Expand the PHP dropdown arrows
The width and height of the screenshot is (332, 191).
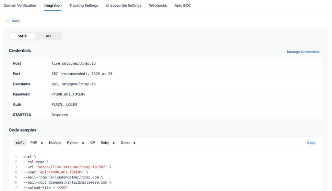[42, 143]
